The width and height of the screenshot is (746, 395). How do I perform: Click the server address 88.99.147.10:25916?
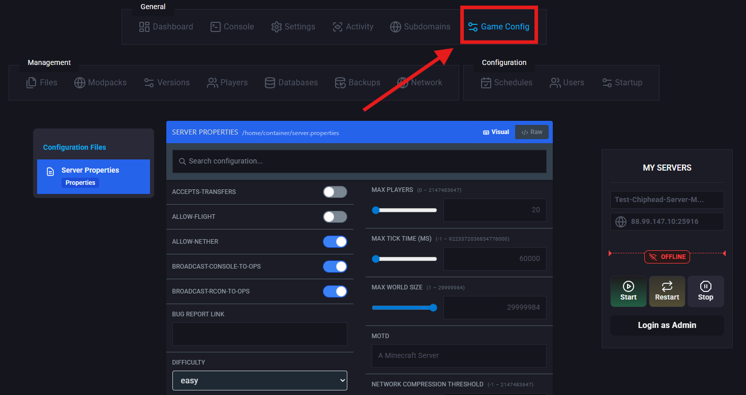pos(667,222)
